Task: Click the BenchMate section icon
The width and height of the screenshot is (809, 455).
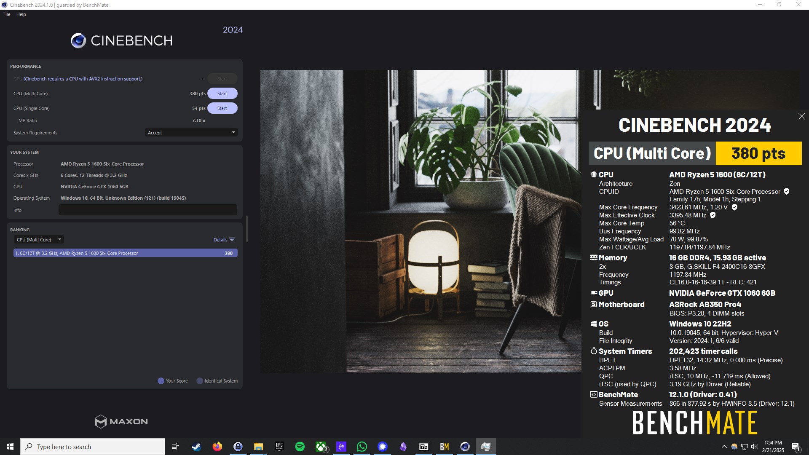Action: coord(594,394)
